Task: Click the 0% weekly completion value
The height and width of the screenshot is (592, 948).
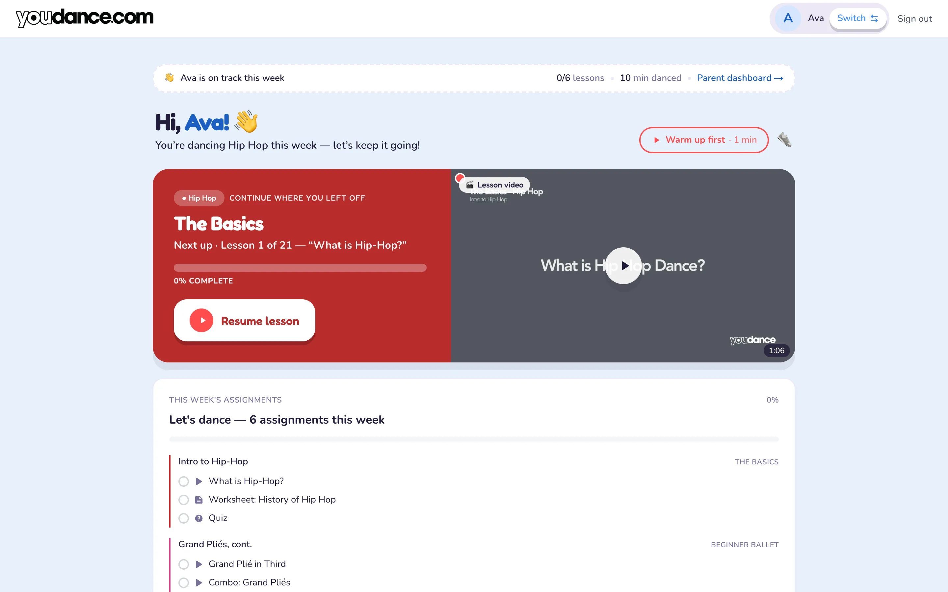Action: click(772, 400)
